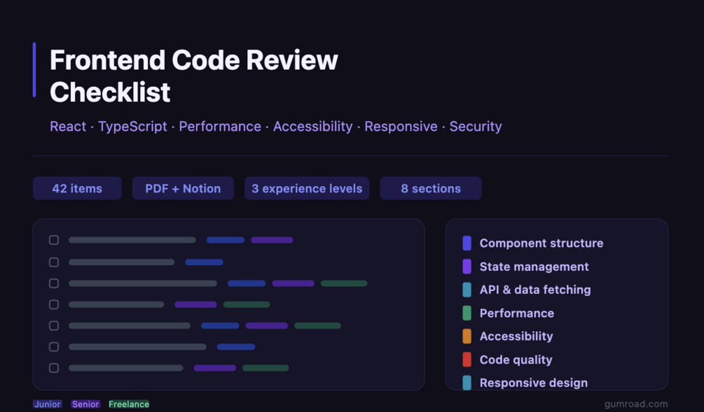Click the Component structure color swatch
704x412 pixels.
tap(467, 243)
